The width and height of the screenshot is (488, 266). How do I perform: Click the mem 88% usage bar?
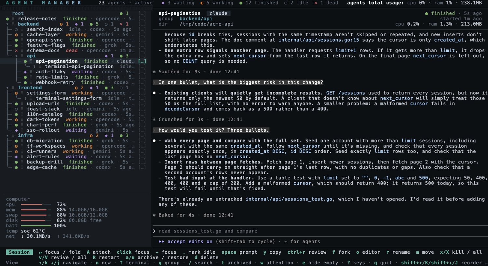coord(36,210)
